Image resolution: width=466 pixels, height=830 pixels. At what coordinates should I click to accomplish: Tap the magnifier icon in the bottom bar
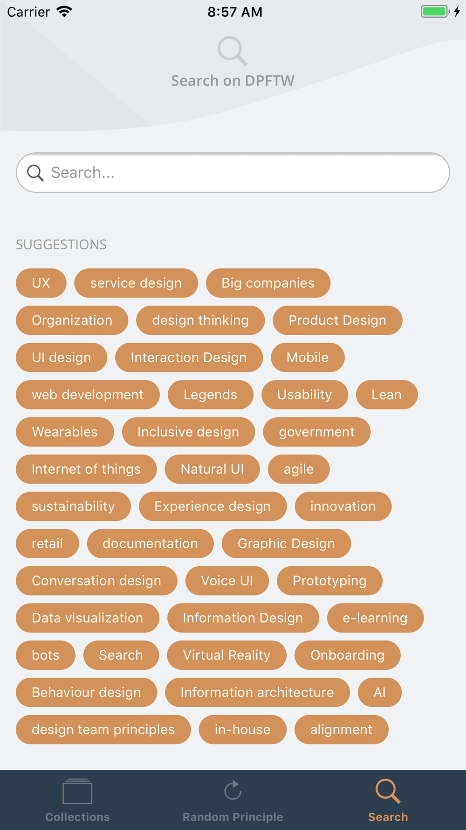[388, 791]
